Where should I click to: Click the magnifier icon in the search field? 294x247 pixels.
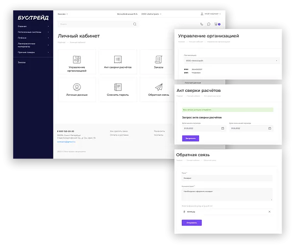135,24
